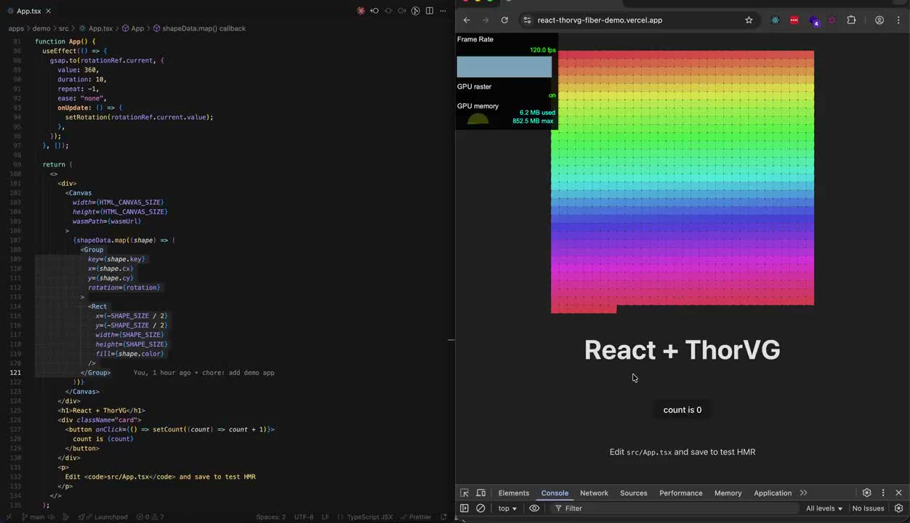Screen dimensions: 910x523
Task: Clear the console
Action: [x=480, y=508]
